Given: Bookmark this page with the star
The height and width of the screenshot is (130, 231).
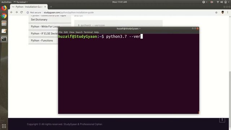Looking at the screenshot, I should click(x=216, y=13).
